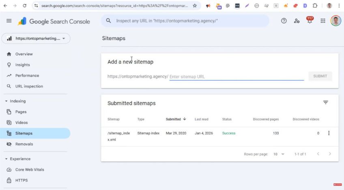Viewport: 344px width, 190px height.
Task: Click the Status column header
Action: [x=227, y=119]
